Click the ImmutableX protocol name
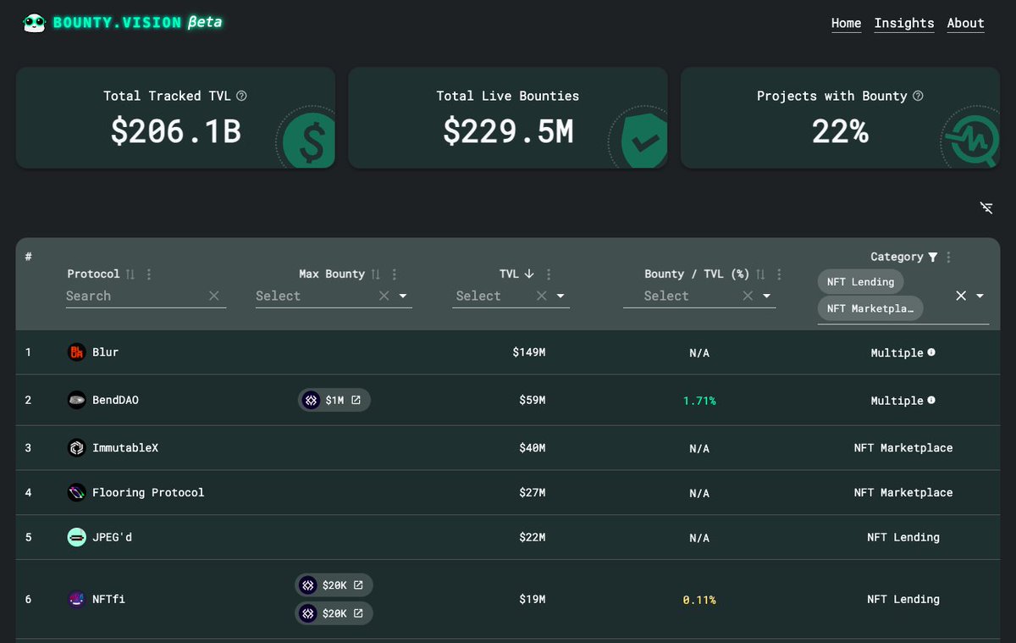 pyautogui.click(x=125, y=448)
